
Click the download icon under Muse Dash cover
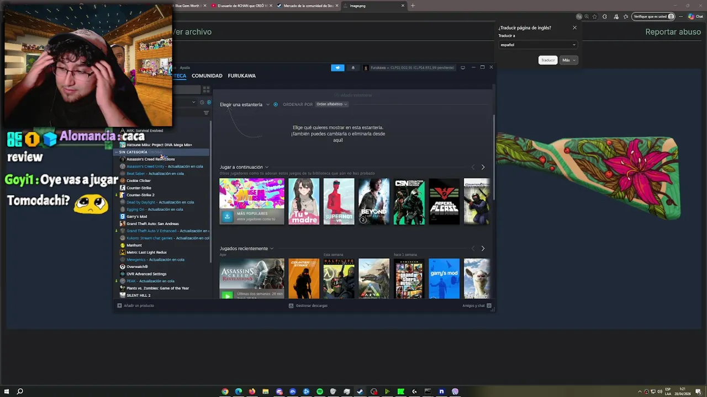pos(226,216)
